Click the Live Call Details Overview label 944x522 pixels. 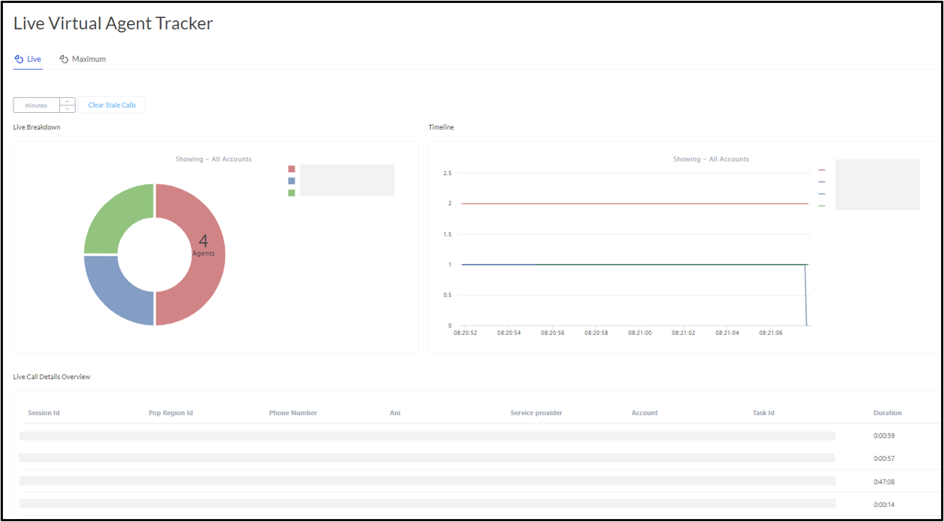pos(52,377)
